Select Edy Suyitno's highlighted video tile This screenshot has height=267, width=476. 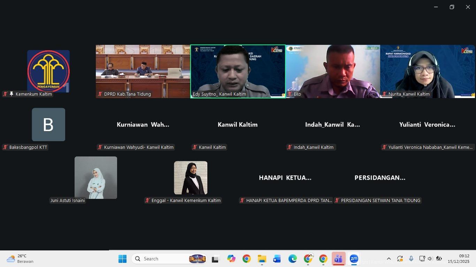pyautogui.click(x=238, y=71)
